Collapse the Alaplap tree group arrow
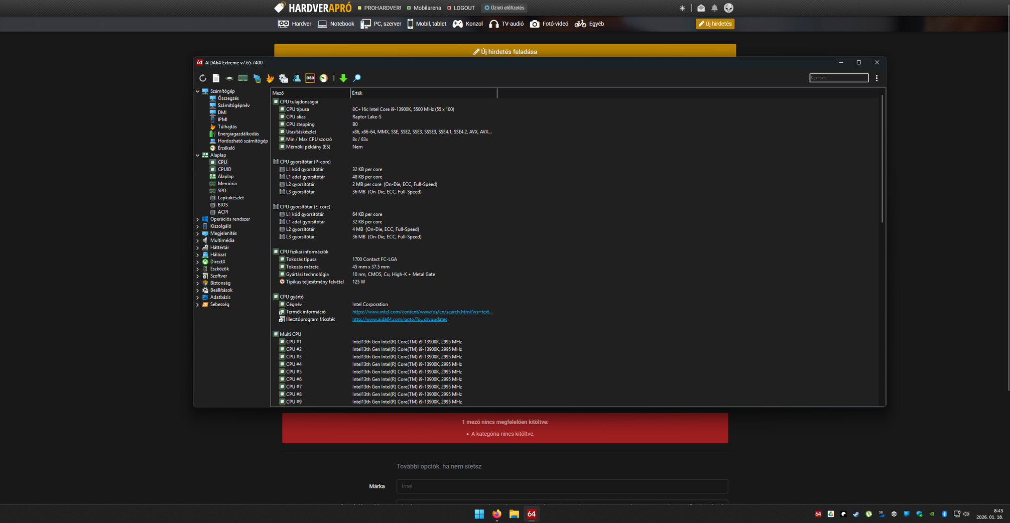Image resolution: width=1010 pixels, height=523 pixels. point(198,156)
